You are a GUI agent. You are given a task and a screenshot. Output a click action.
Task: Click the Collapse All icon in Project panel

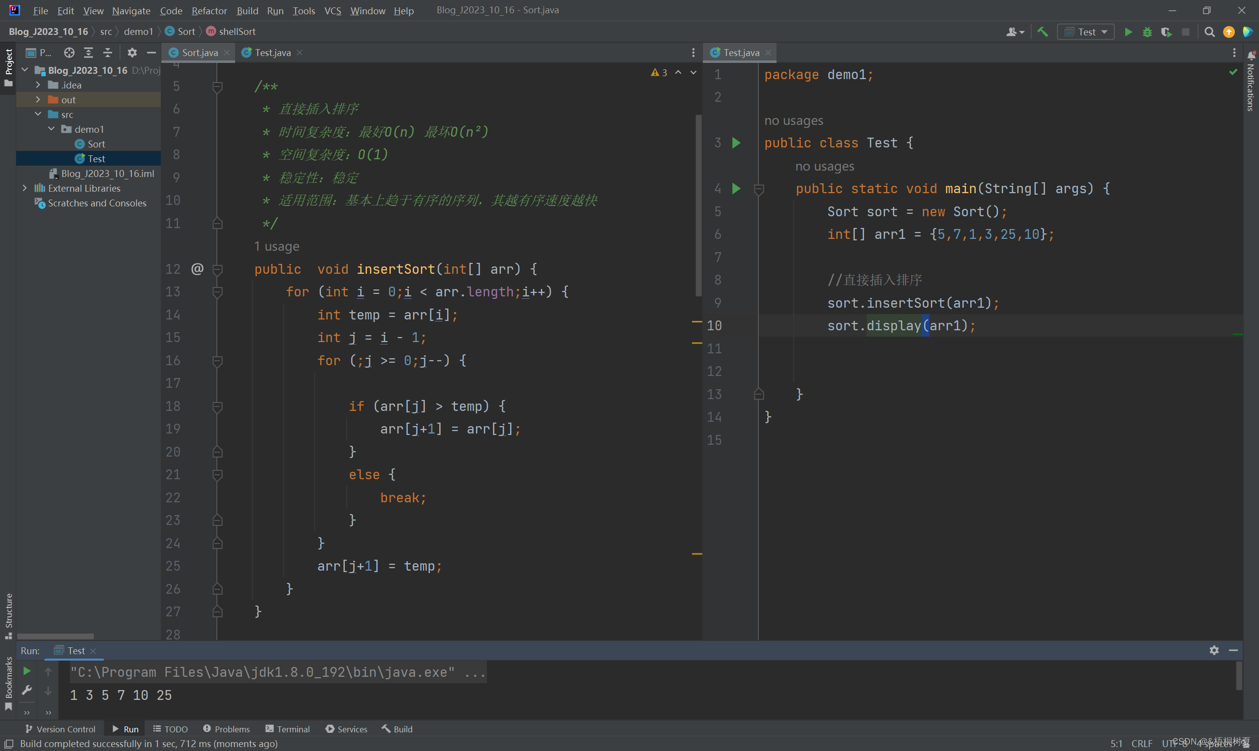click(107, 53)
